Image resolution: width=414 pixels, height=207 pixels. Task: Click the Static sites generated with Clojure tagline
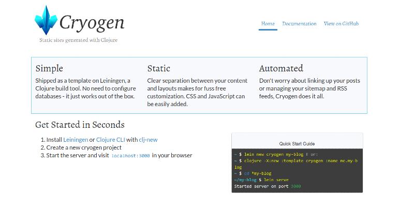79,40
